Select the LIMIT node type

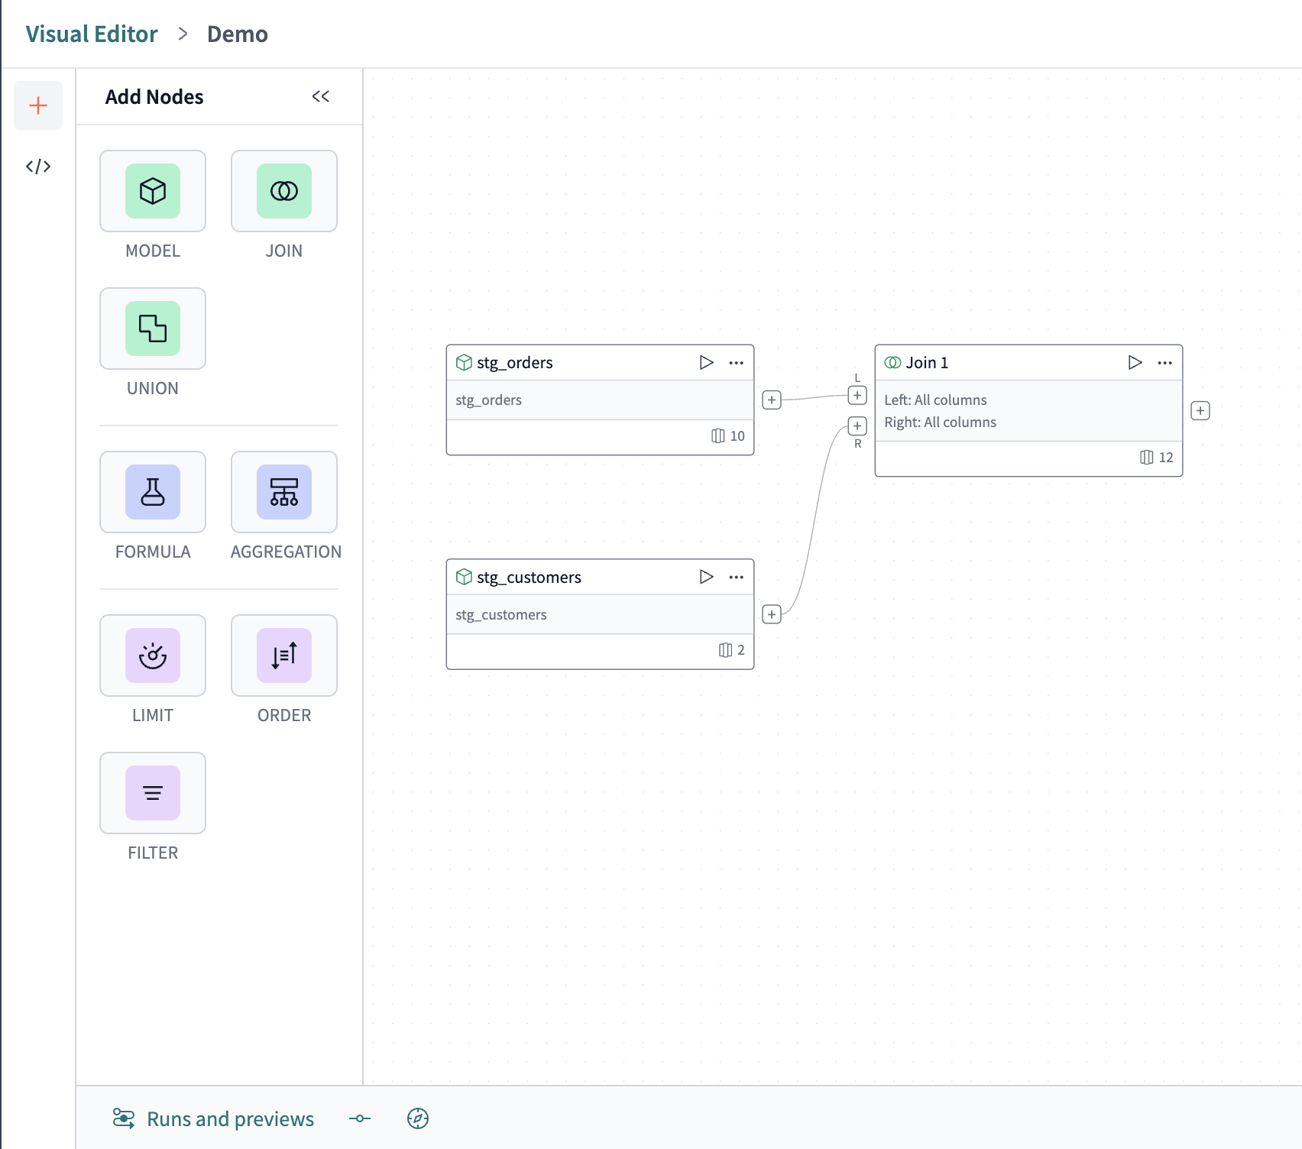pyautogui.click(x=152, y=655)
